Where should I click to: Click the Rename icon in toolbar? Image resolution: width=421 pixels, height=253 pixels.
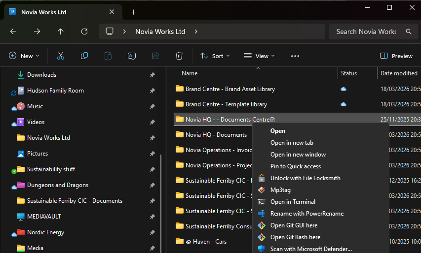click(x=132, y=56)
